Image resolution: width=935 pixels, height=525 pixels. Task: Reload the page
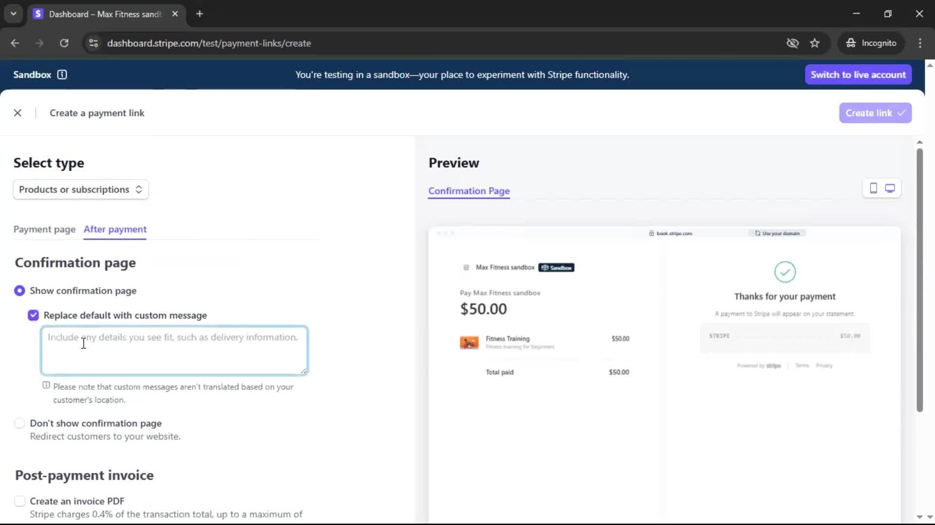pyautogui.click(x=64, y=43)
